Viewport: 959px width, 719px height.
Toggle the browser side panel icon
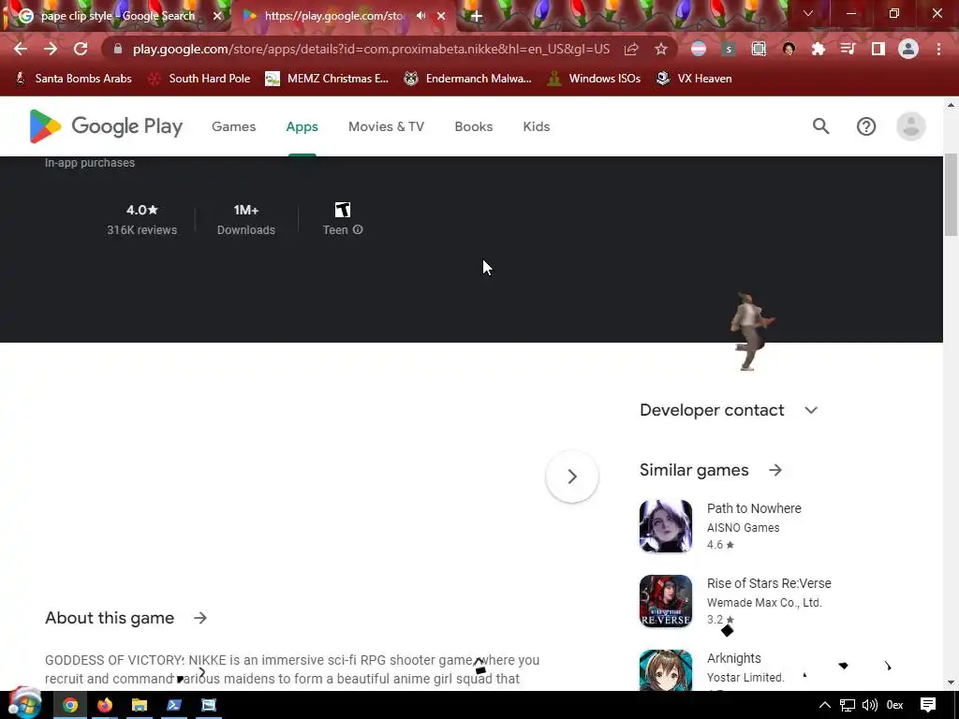(878, 49)
